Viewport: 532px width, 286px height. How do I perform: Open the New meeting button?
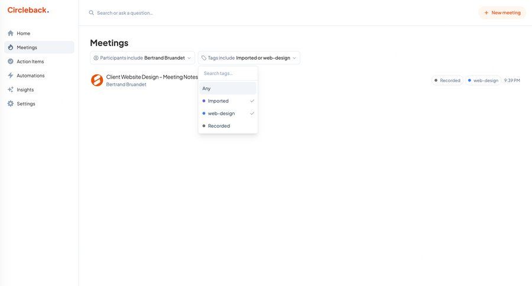click(502, 12)
